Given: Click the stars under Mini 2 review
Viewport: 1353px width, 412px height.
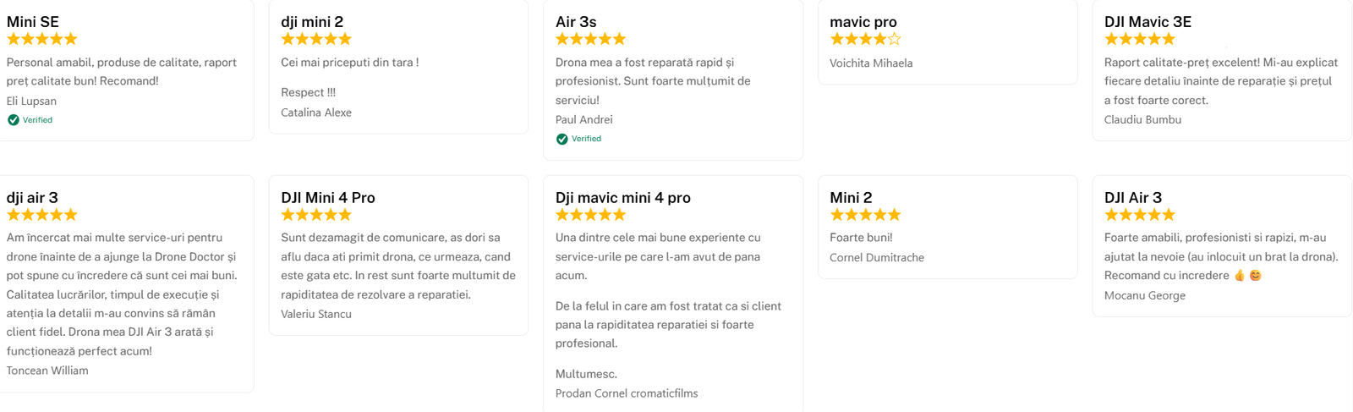Looking at the screenshot, I should (x=865, y=215).
